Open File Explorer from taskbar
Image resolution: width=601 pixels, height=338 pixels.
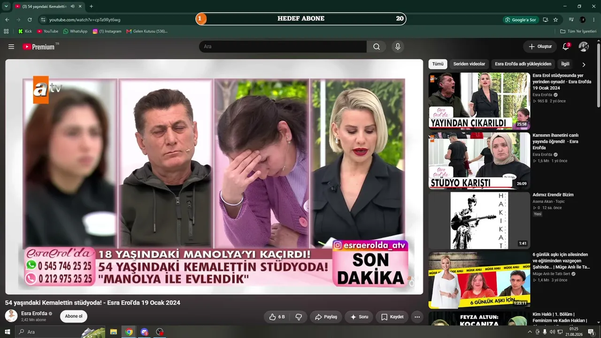(x=113, y=332)
